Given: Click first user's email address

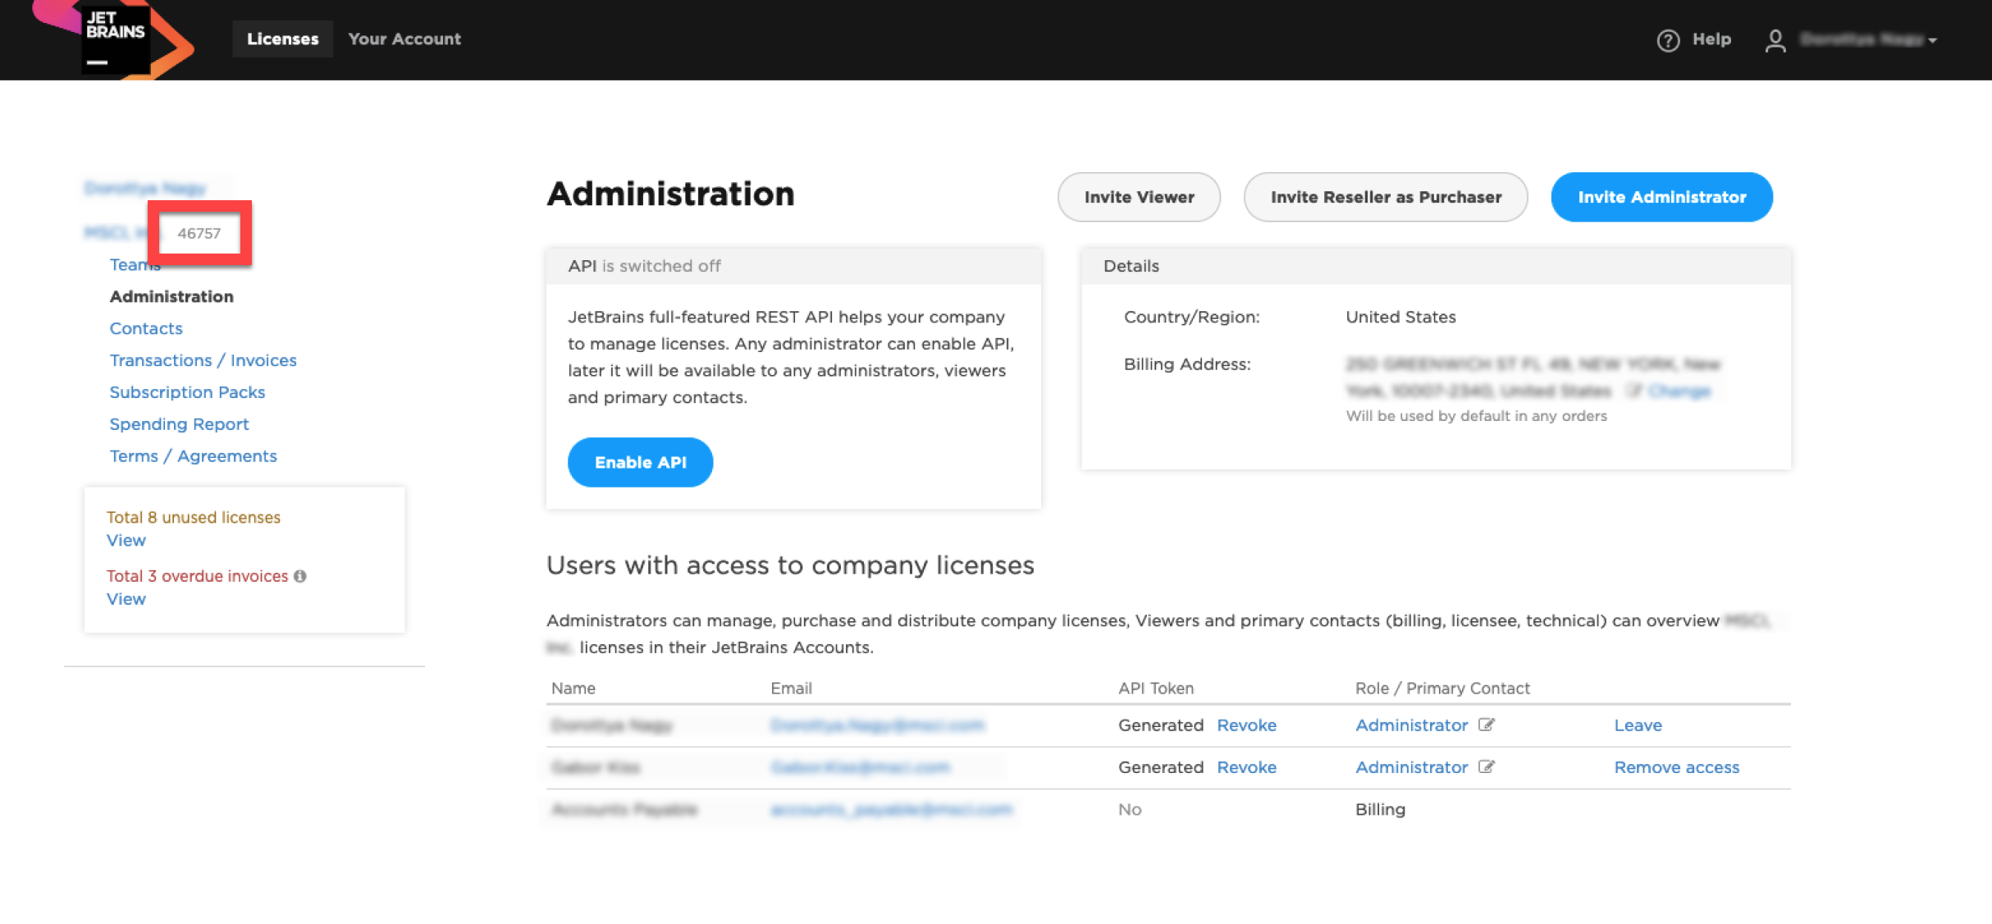Looking at the screenshot, I should point(877,725).
